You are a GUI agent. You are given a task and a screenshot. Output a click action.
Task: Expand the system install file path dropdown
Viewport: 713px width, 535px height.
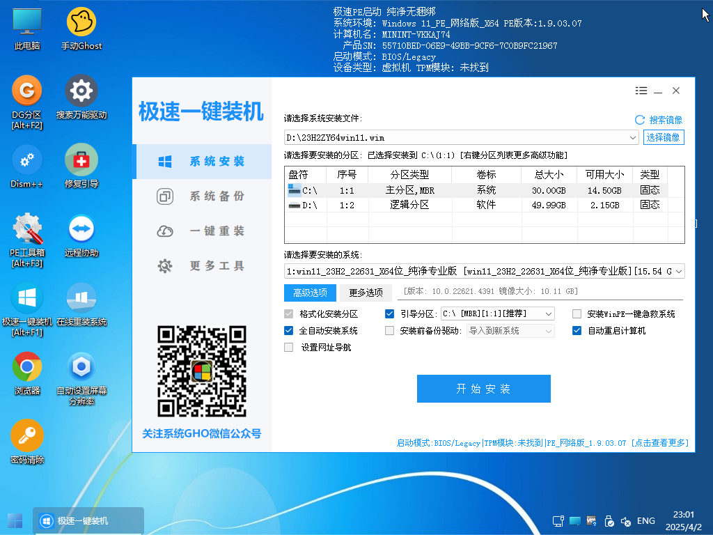632,137
